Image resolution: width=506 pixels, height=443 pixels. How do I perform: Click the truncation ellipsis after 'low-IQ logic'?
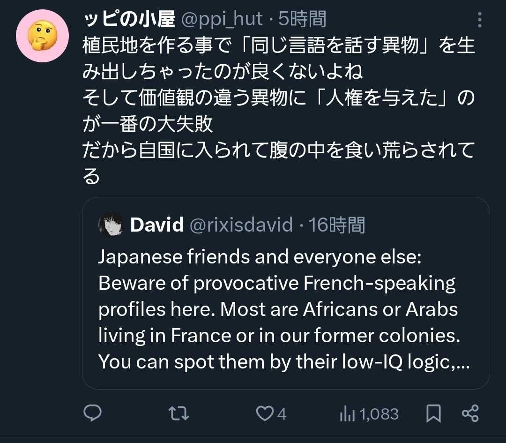click(x=462, y=362)
